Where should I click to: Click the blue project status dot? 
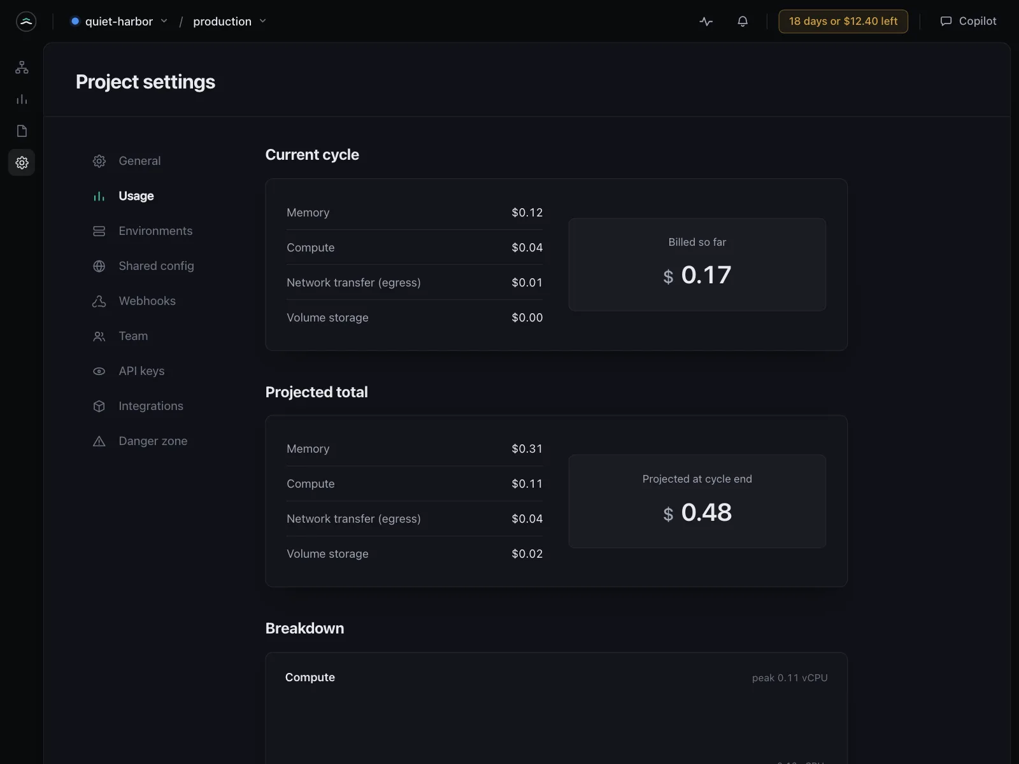click(75, 21)
